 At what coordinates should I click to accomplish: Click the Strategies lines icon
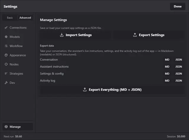(x=6, y=74)
